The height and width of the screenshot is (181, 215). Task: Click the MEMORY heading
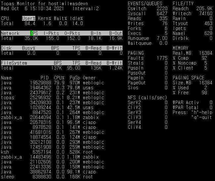(180, 48)
